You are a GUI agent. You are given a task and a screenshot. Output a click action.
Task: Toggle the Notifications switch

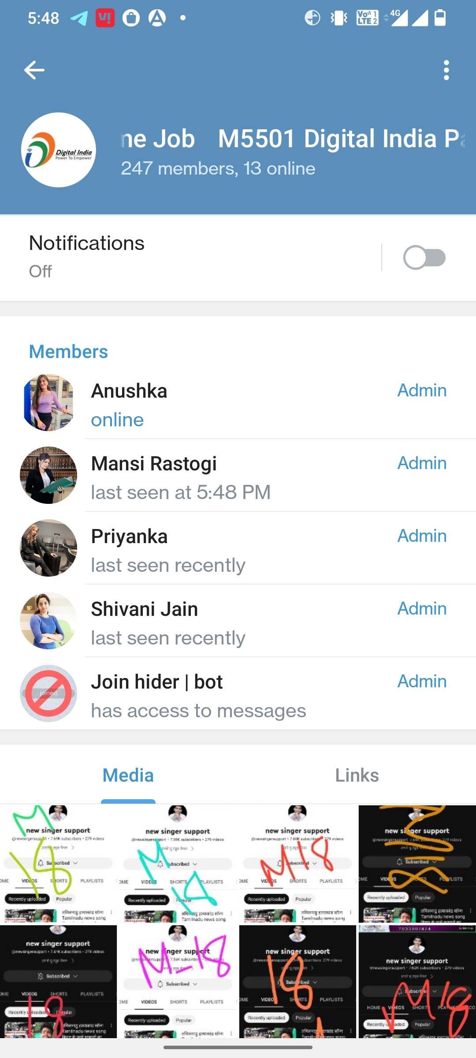pos(424,258)
